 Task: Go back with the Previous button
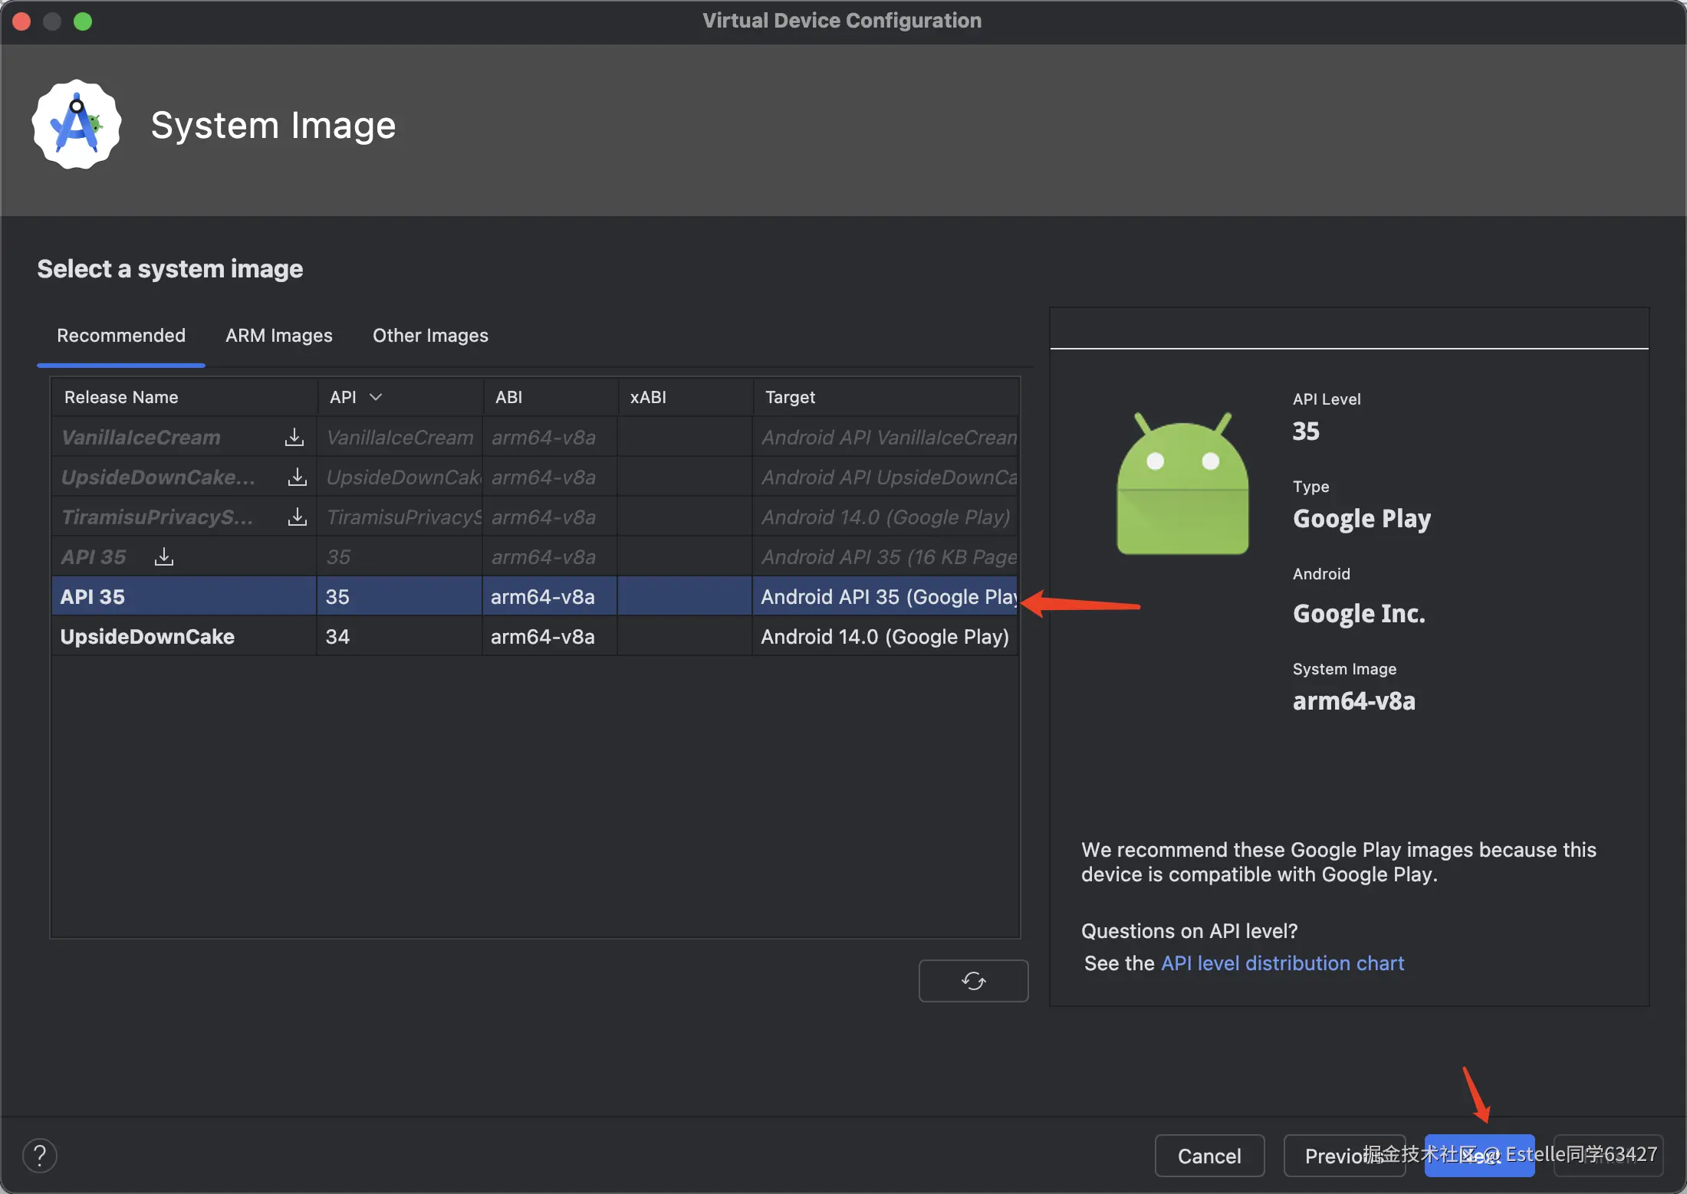coord(1334,1155)
